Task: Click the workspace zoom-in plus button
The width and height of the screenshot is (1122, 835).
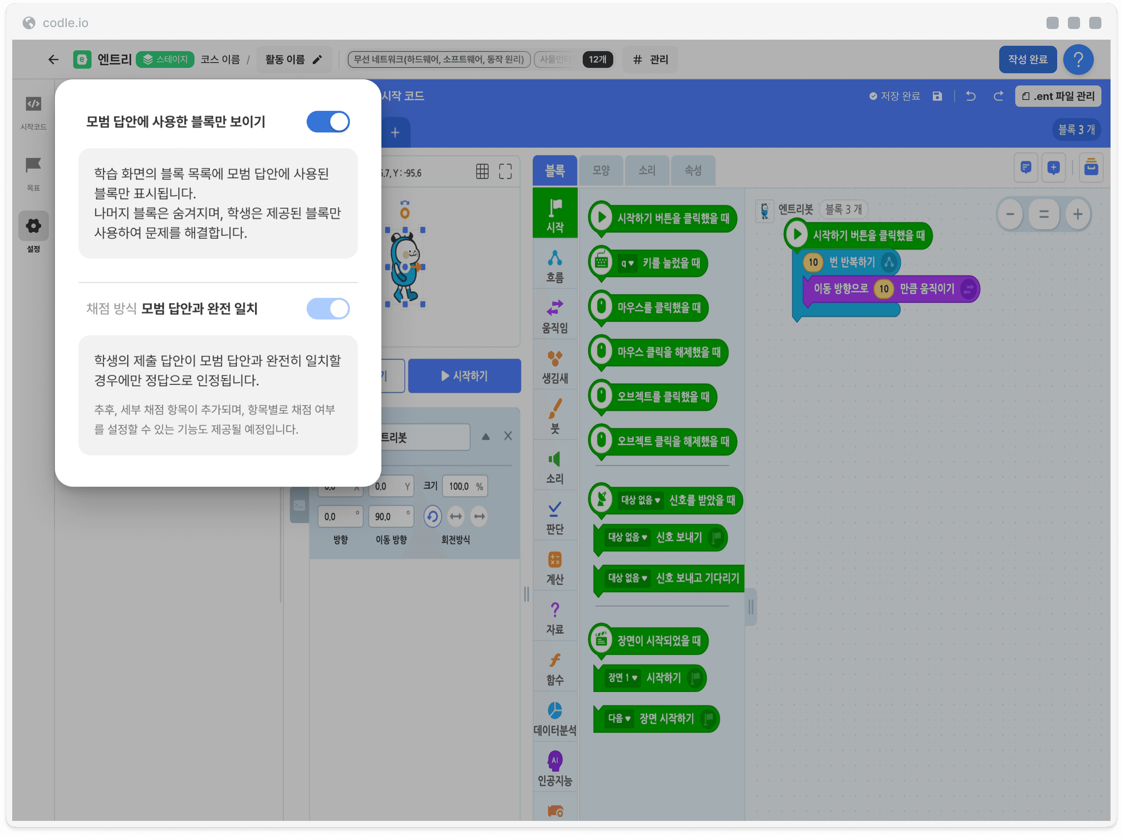Action: point(1077,214)
